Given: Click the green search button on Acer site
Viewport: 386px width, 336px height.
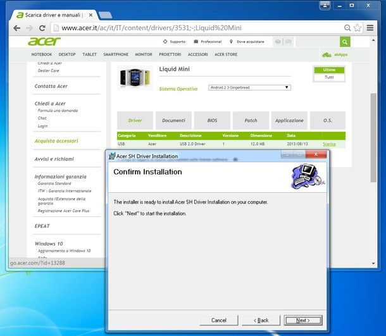Looking at the screenshot, I should pyautogui.click(x=345, y=42).
